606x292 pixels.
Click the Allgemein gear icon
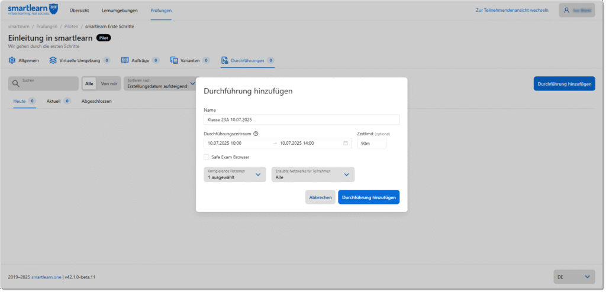pyautogui.click(x=12, y=60)
